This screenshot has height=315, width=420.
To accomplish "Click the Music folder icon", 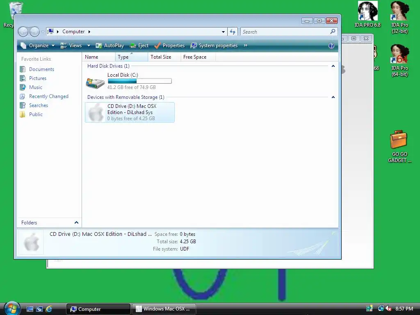I will pos(23,87).
